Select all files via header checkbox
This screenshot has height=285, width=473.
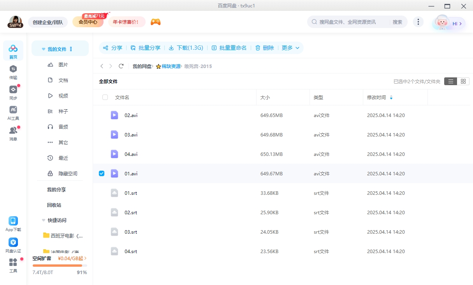pos(105,97)
